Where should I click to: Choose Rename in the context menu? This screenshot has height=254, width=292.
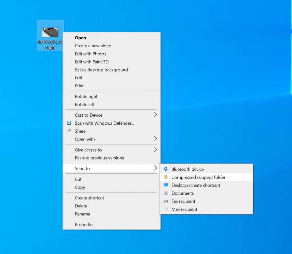click(x=83, y=214)
